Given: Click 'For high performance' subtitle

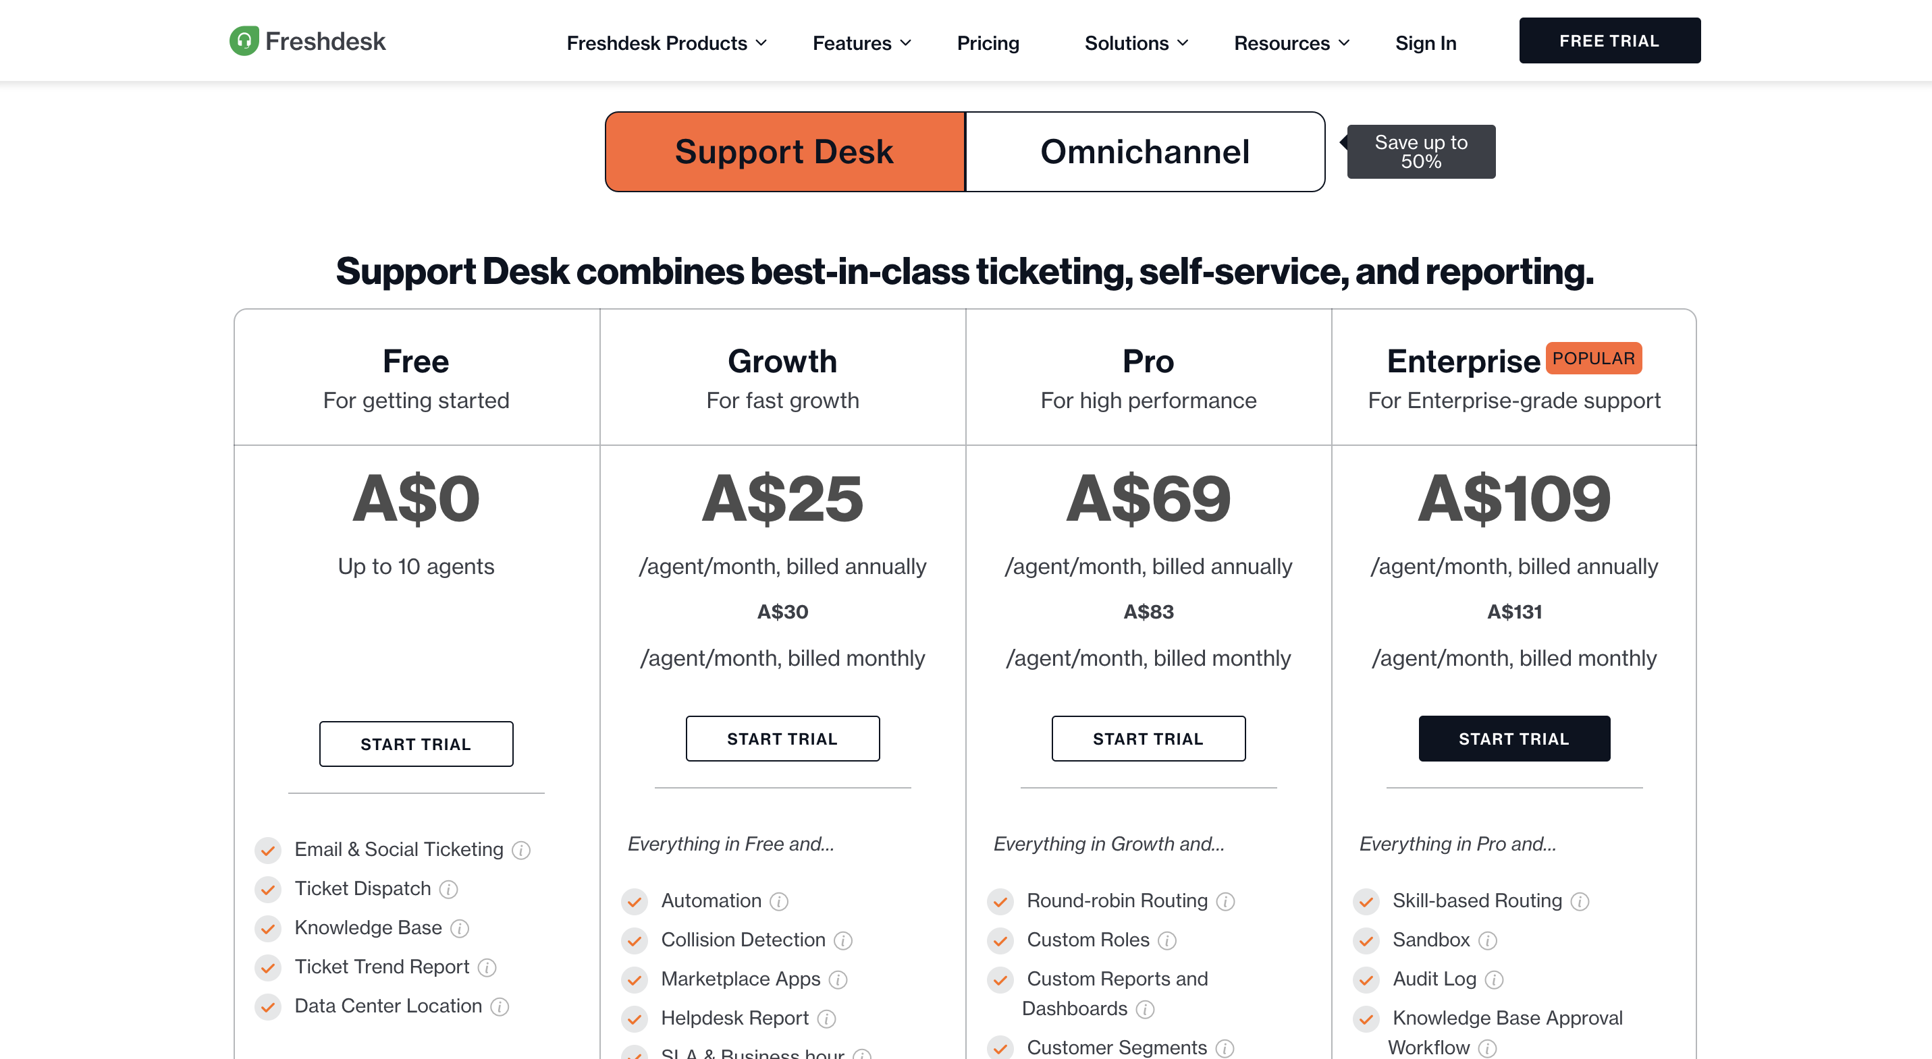Looking at the screenshot, I should tap(1148, 401).
